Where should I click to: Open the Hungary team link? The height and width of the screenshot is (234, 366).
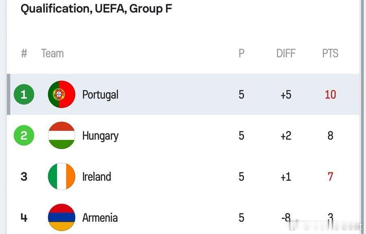click(100, 136)
